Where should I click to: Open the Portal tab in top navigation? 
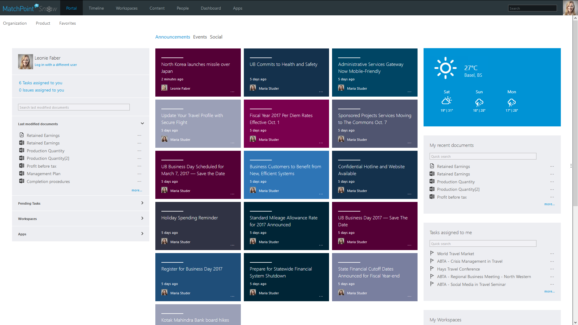point(71,8)
